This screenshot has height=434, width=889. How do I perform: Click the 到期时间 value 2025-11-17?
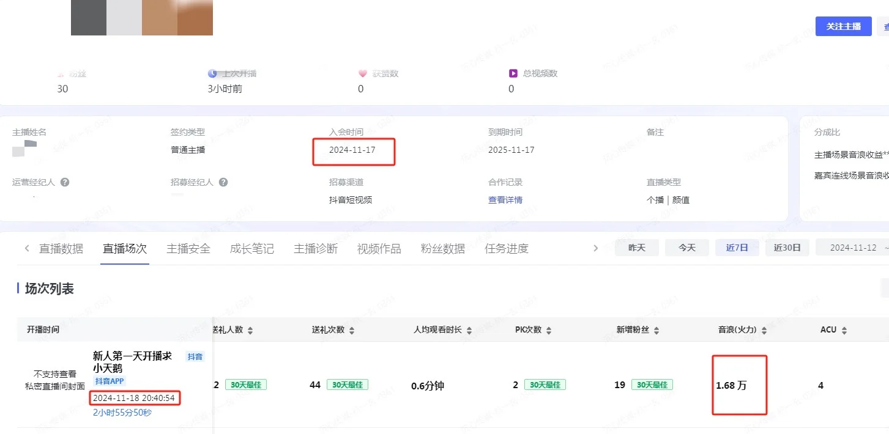click(x=511, y=150)
